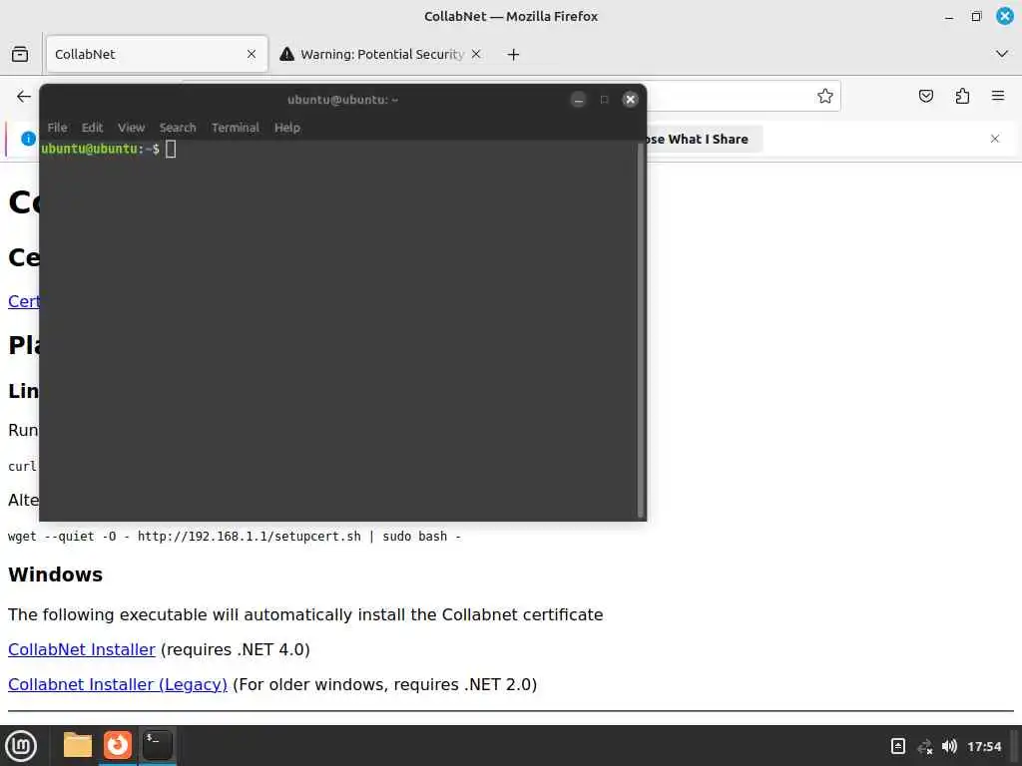Minimize the Firefox window
1022x766 pixels.
(x=949, y=17)
